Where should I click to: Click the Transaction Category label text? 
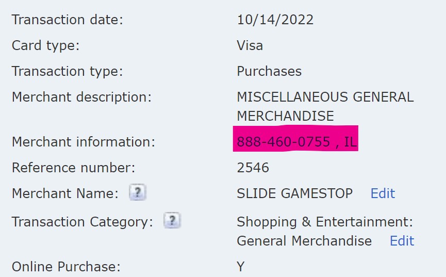[82, 222]
